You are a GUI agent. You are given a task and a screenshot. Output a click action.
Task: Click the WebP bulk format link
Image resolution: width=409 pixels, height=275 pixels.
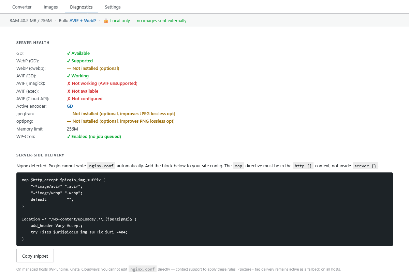(x=90, y=20)
